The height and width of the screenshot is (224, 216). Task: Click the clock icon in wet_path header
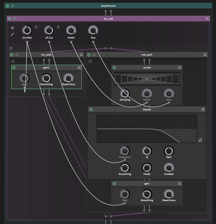click(x=94, y=55)
